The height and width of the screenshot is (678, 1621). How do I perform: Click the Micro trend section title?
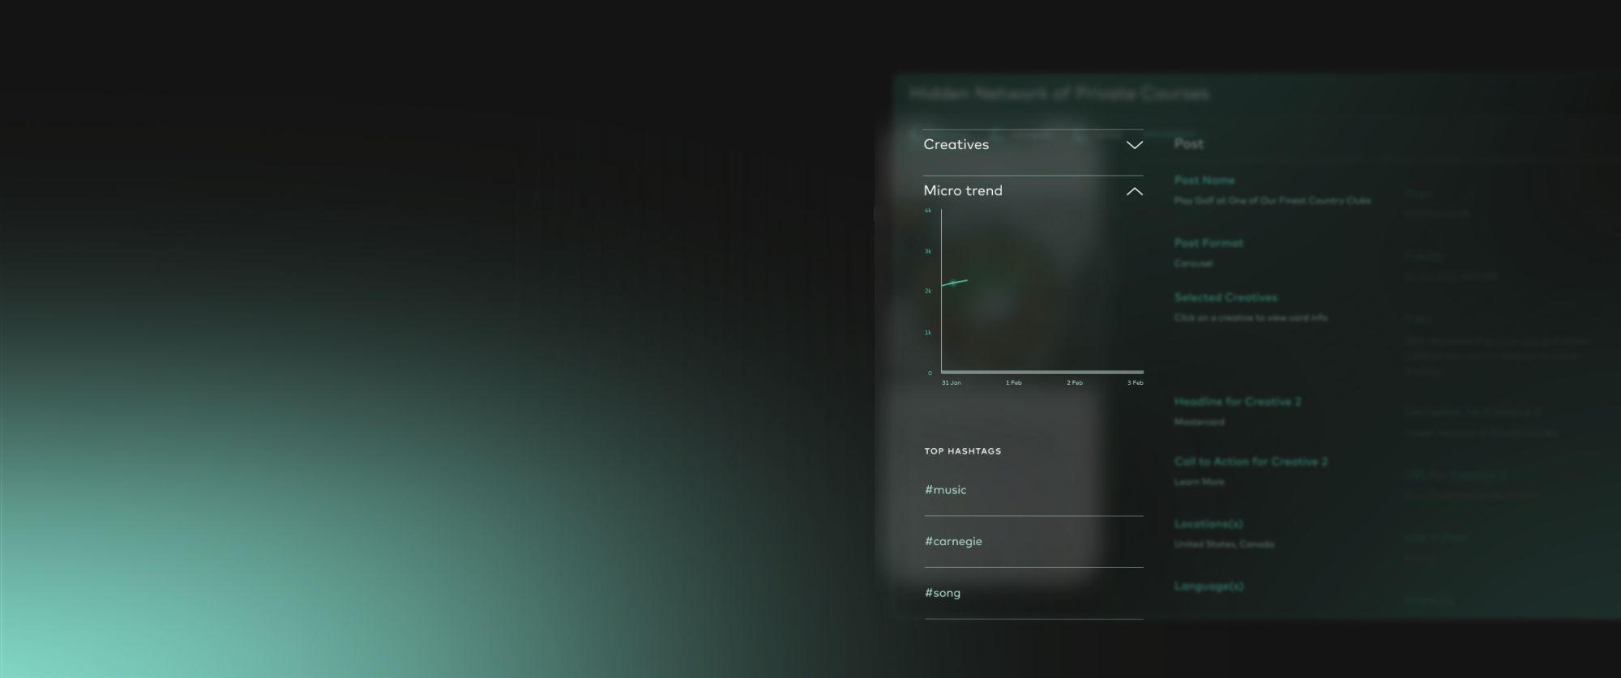[963, 190]
